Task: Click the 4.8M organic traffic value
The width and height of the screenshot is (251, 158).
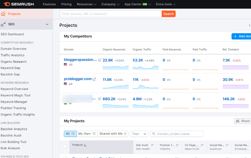Action: 137,99
